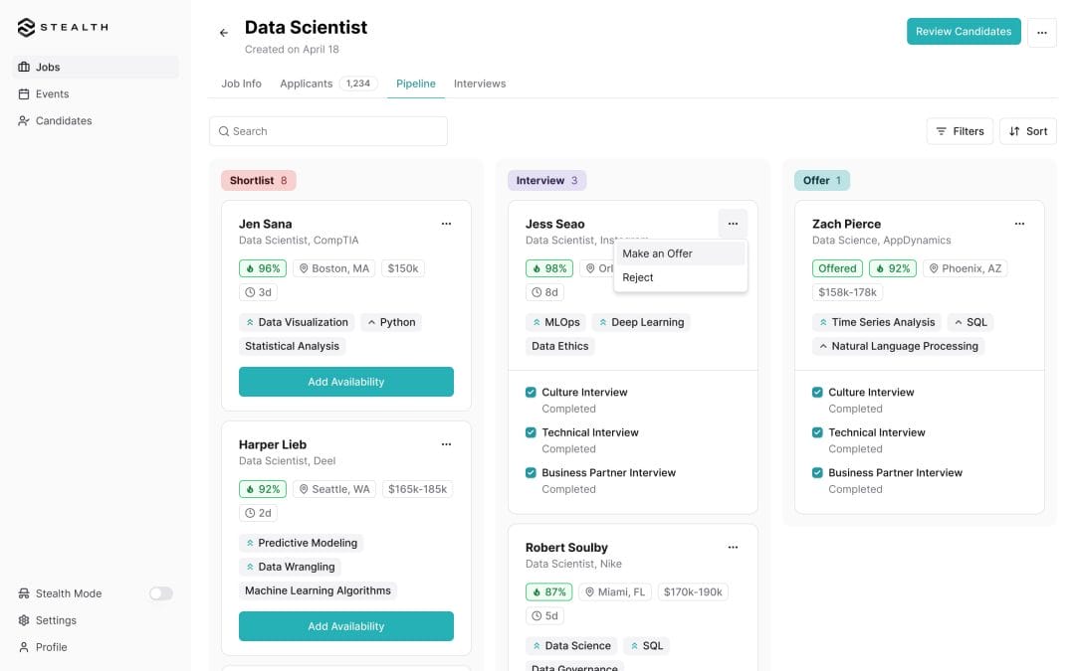1075x671 pixels.
Task: Toggle the Stealth Mode switch
Action: (x=160, y=593)
